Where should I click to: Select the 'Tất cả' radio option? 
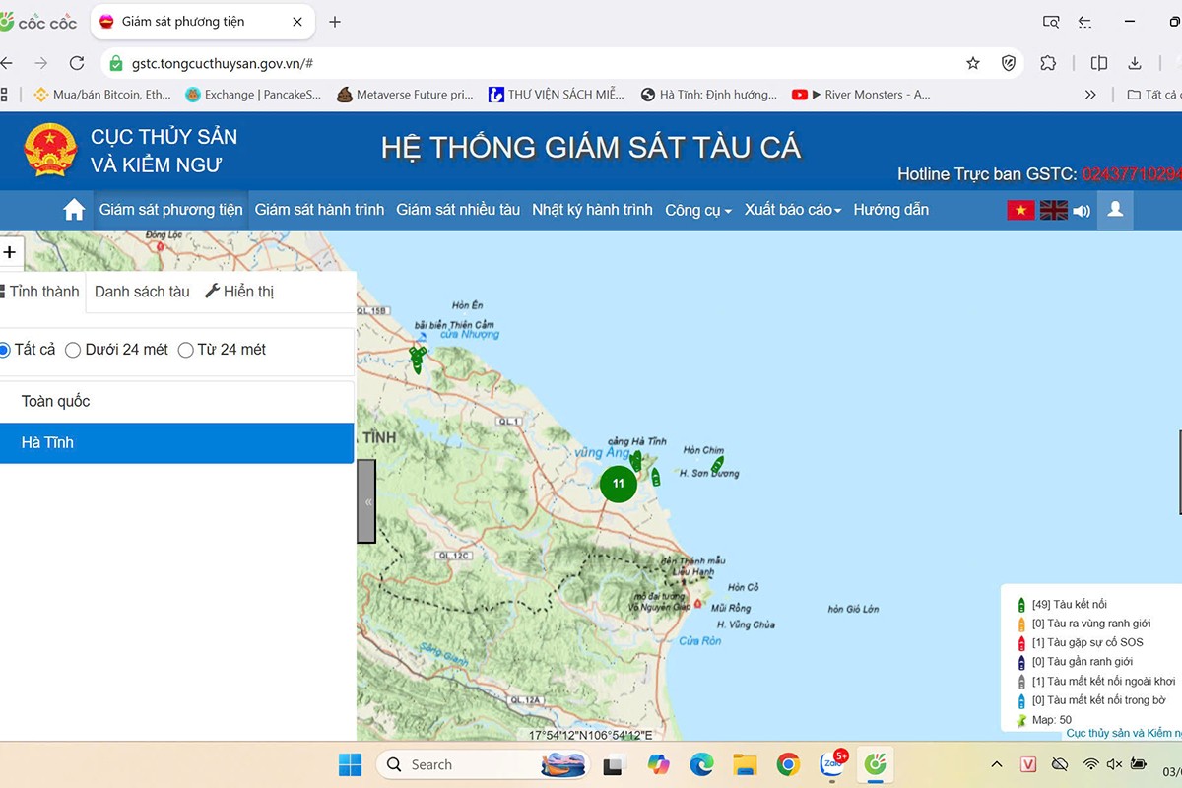[x=4, y=350]
